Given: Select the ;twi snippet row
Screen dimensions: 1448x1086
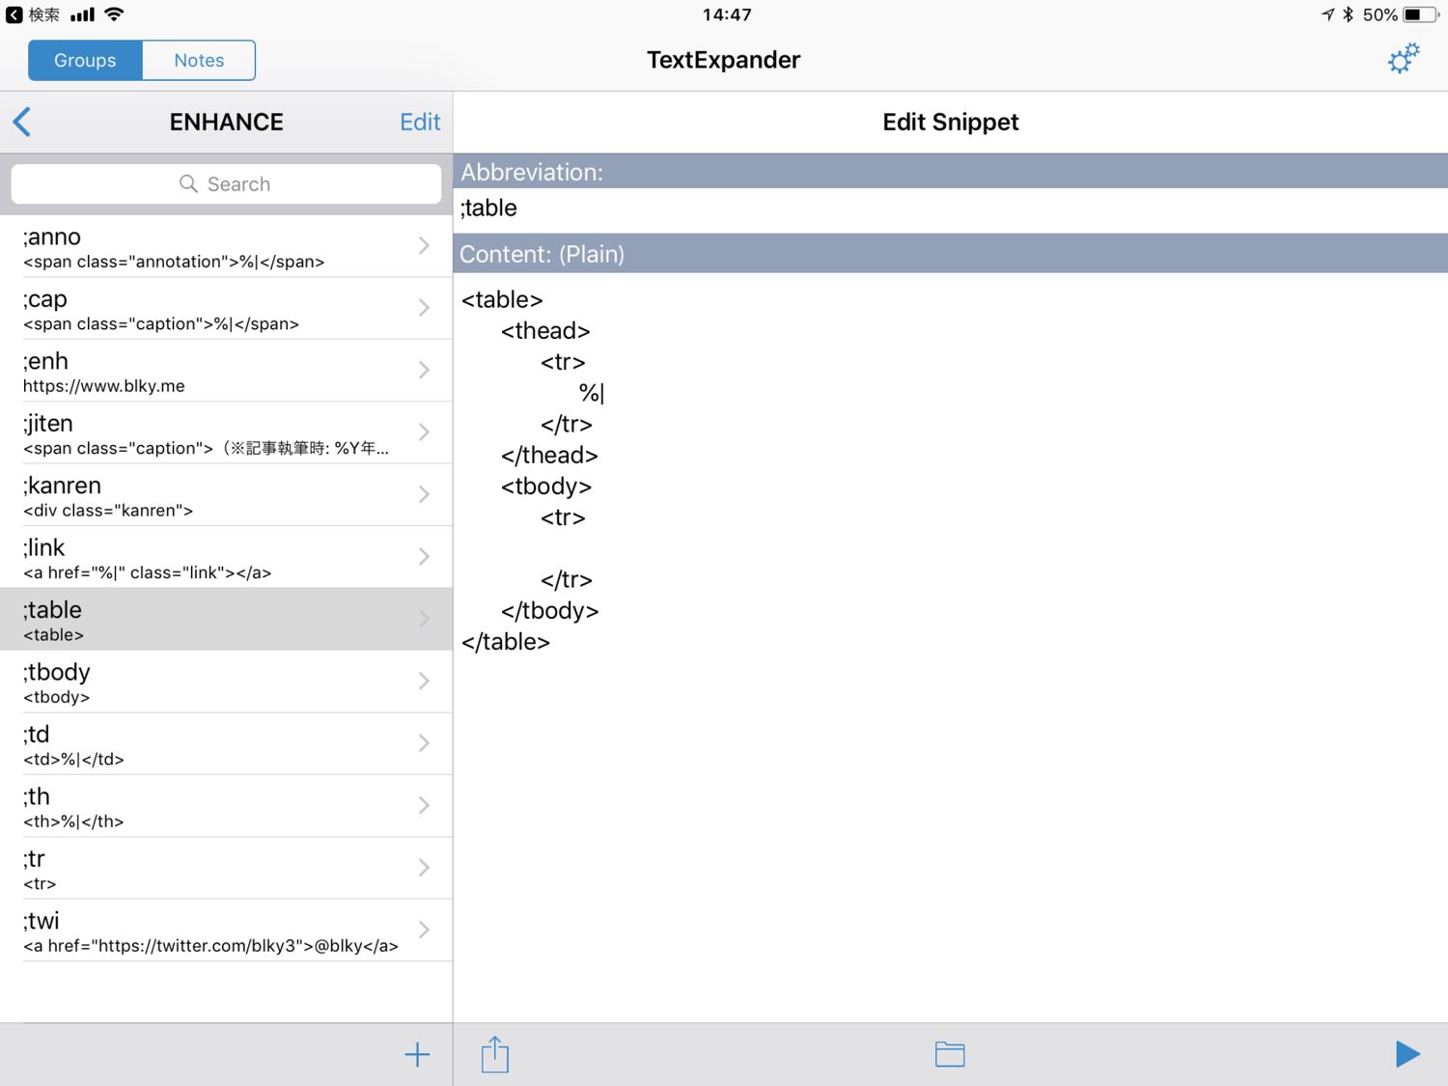Looking at the screenshot, I should point(226,930).
